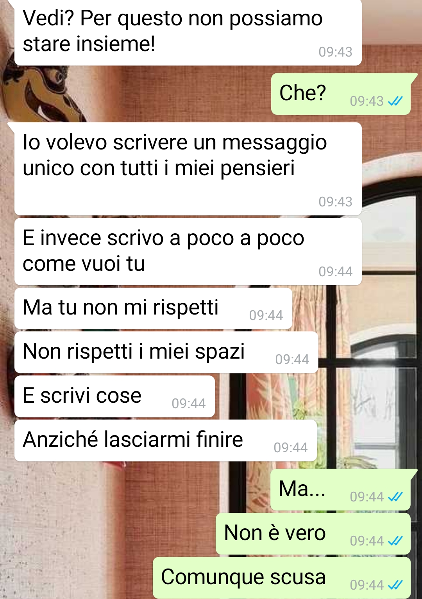The image size is (422, 599).
Task: Tap the read receipt ticks on "Non è vero"
Action: click(395, 541)
